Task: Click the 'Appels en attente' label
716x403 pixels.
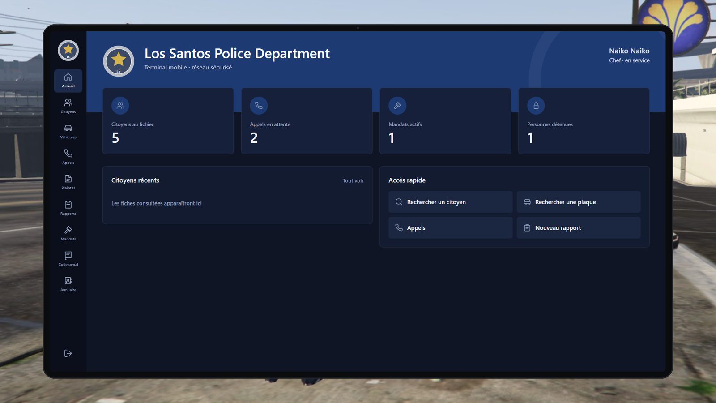Action: (270, 124)
